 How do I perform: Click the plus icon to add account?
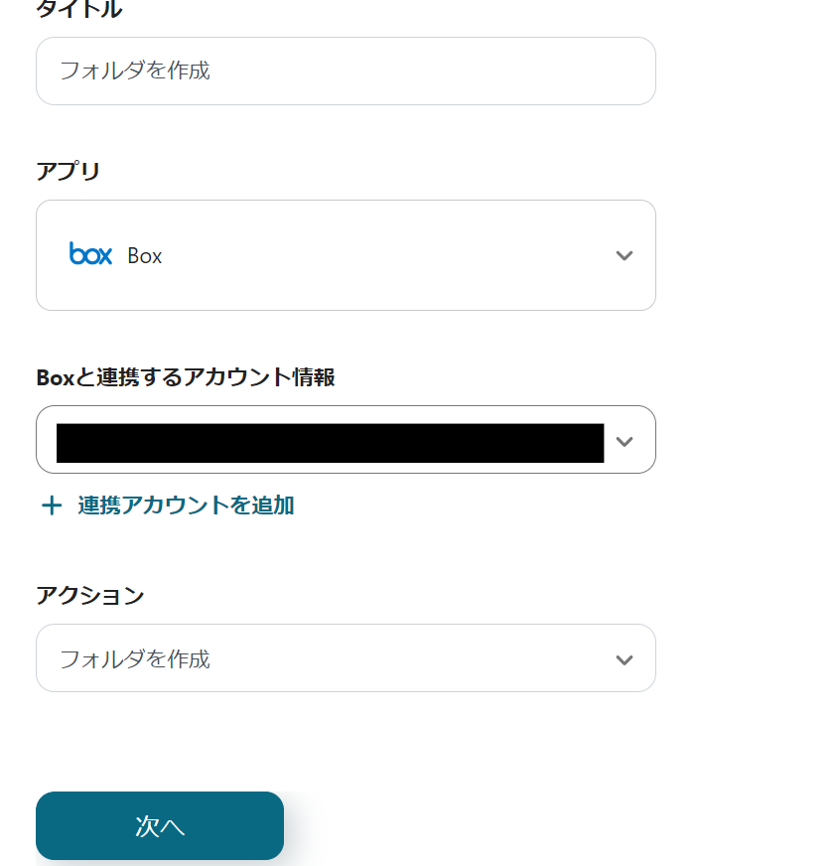52,506
